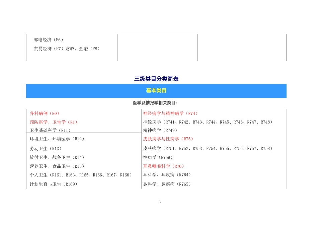The image size is (318, 225).
Task: Click the row 个人卫生（R161、R163…R168）
Action: click(81, 175)
